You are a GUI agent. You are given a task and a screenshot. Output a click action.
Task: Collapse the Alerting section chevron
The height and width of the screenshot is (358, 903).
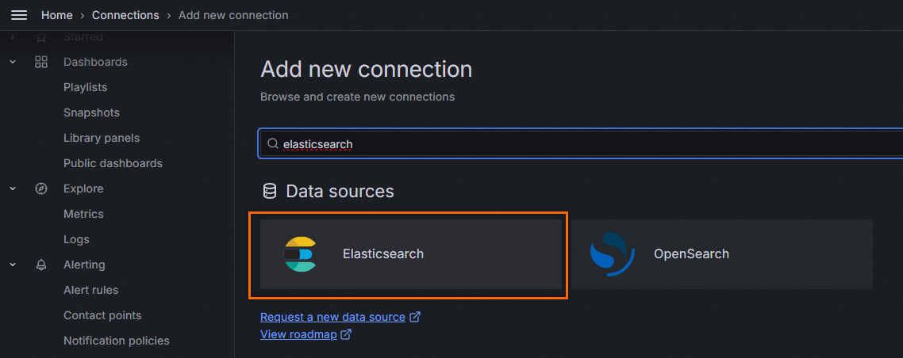[x=13, y=265]
